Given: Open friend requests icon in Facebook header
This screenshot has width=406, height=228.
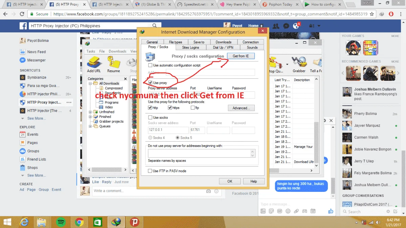Looking at the screenshot, I should [276, 26].
